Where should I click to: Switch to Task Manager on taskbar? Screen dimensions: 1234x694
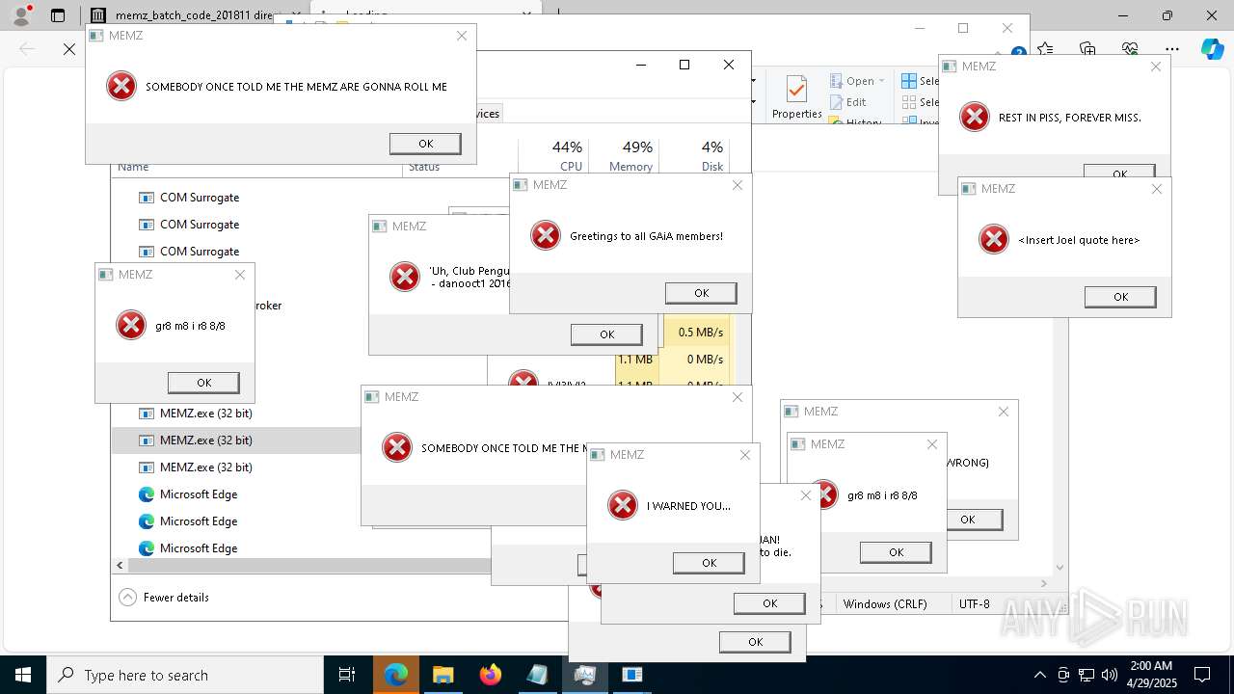tap(584, 675)
